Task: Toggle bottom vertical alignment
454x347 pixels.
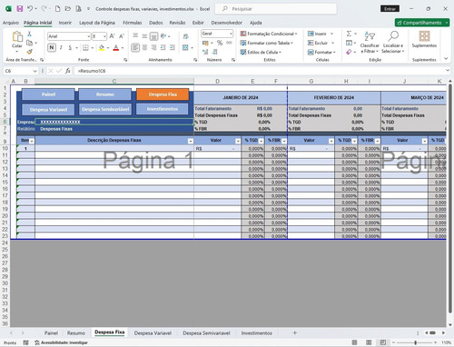Action: pos(153,36)
